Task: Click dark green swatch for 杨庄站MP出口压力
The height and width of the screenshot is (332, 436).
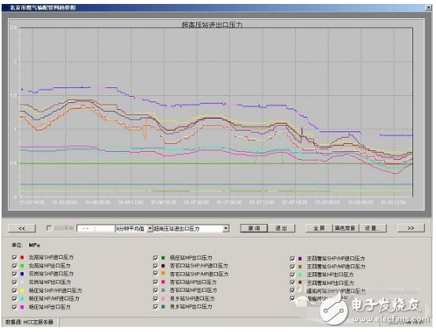Action: point(163,258)
